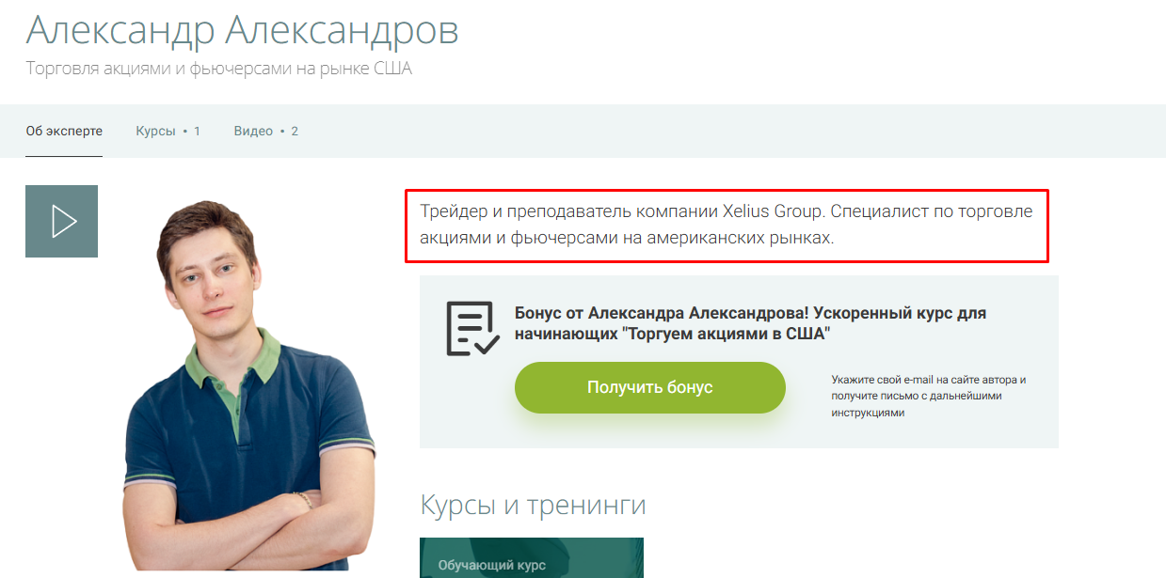Click the document checklist bonus icon
Screen dimensions: 1166x578
click(x=472, y=328)
